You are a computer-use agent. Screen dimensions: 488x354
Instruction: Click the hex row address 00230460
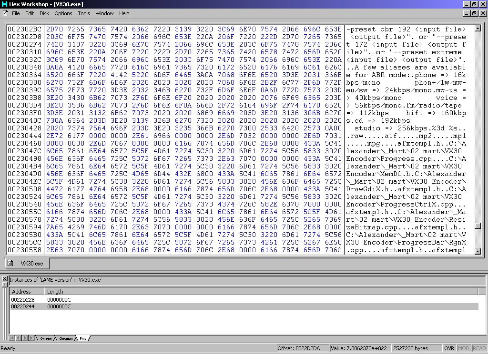(25, 143)
